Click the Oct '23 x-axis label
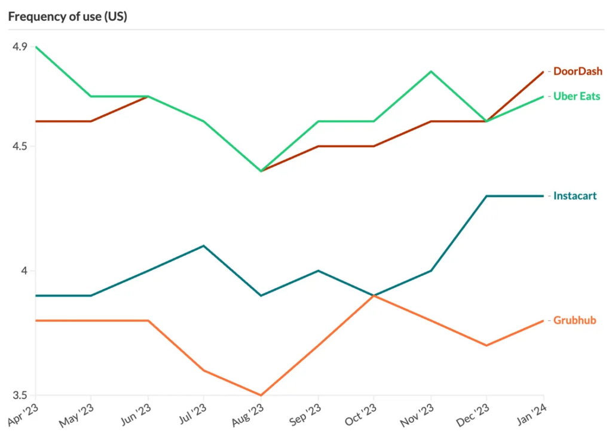This screenshot has height=442, width=612. (362, 413)
